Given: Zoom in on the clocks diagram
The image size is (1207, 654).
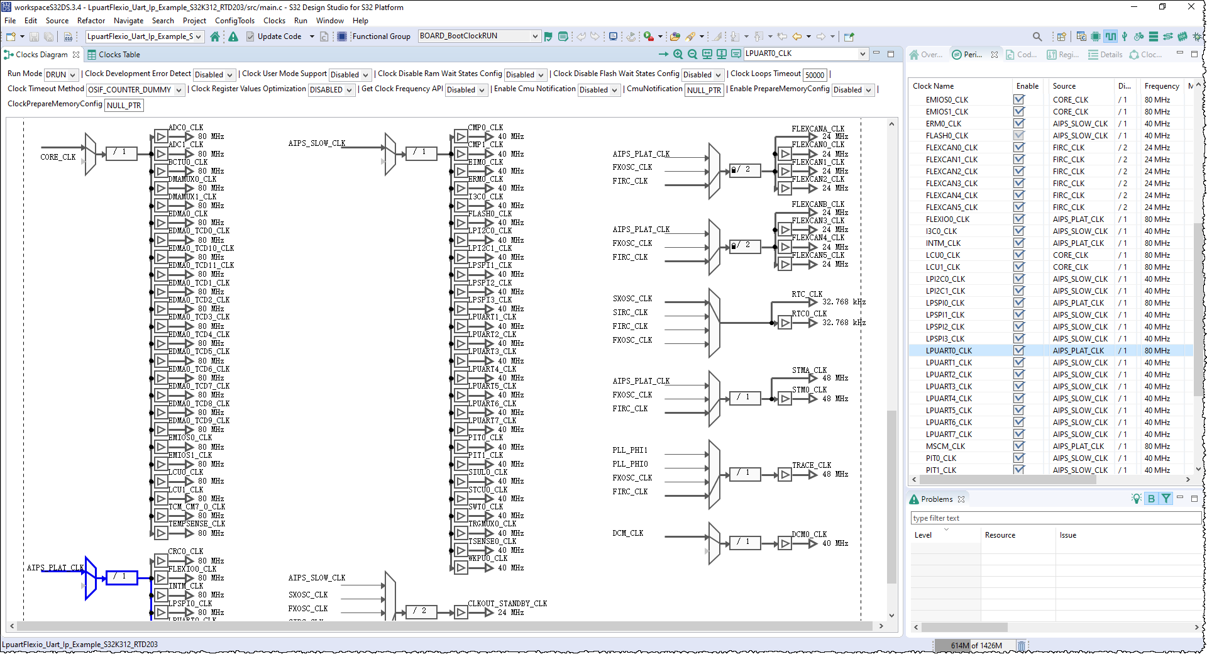Looking at the screenshot, I should click(x=678, y=54).
